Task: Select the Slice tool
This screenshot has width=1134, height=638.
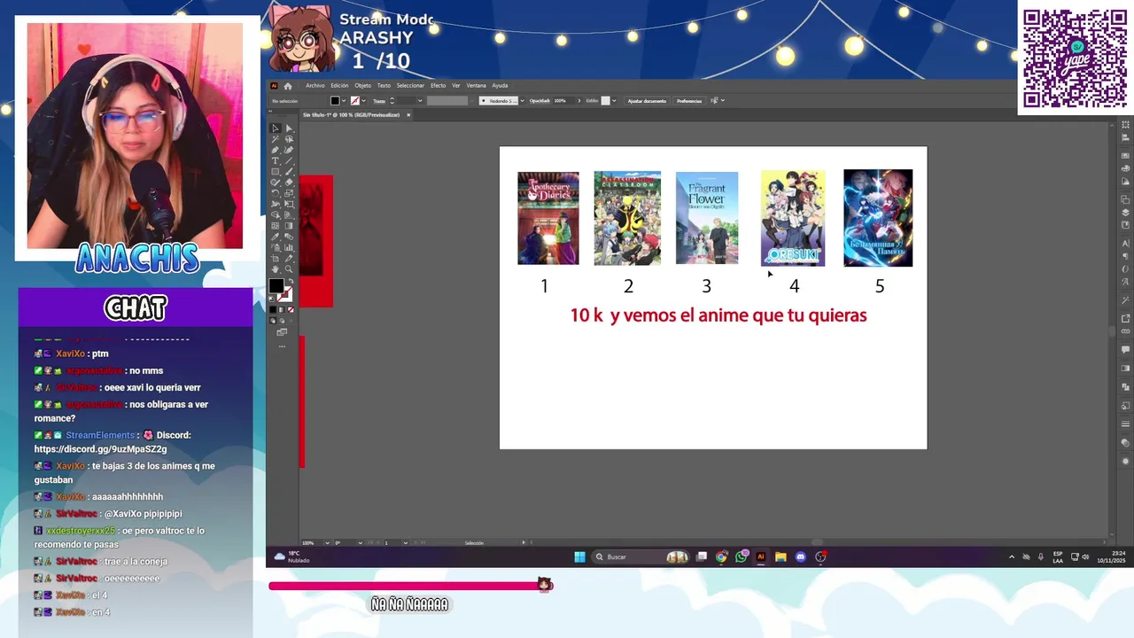Action: 289,258
